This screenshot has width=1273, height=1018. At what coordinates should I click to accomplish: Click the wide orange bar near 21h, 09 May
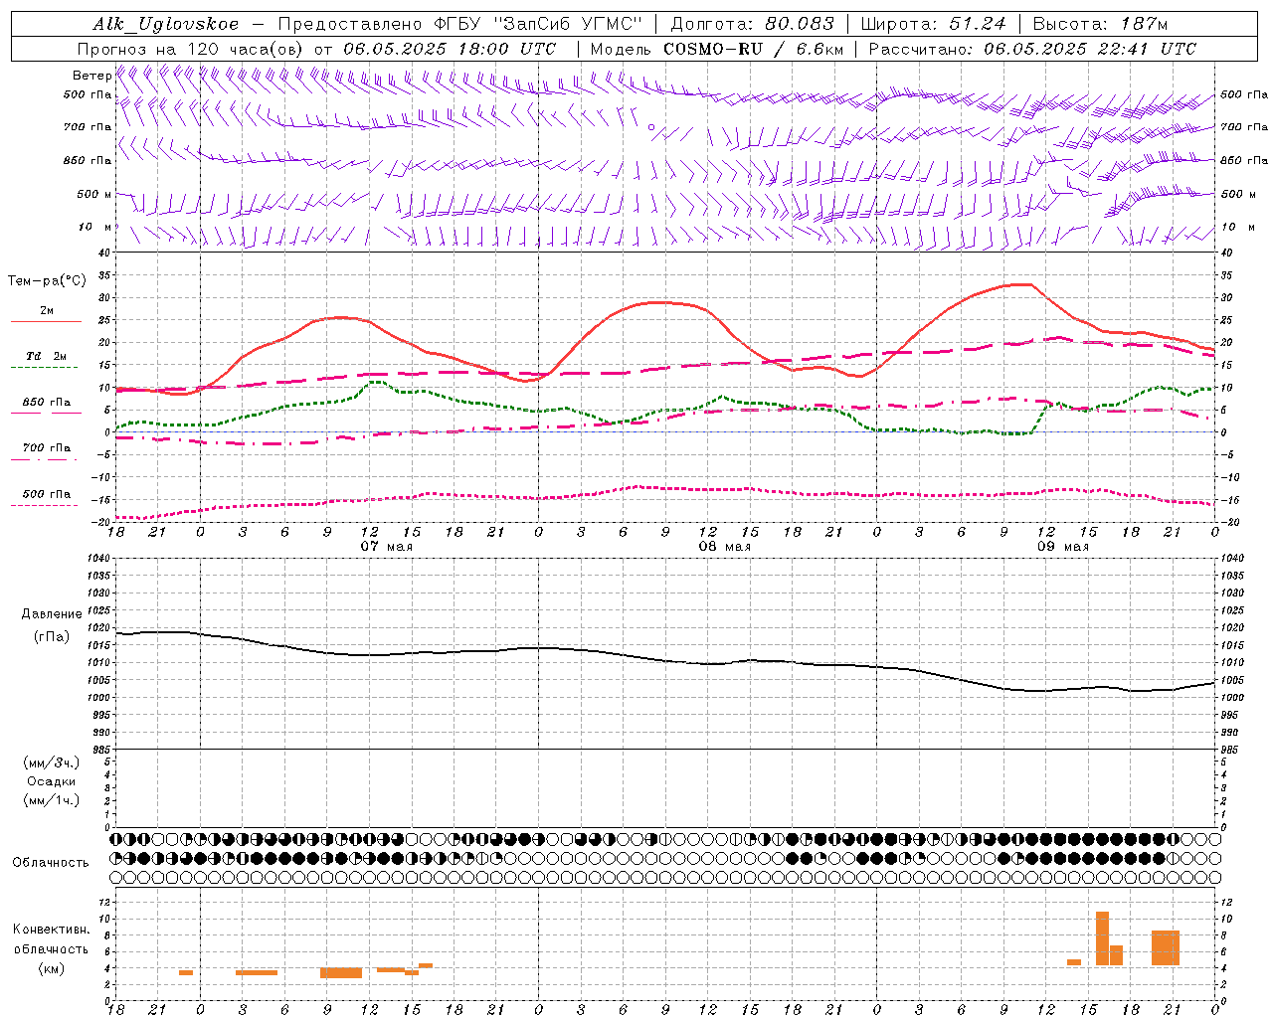point(1166,947)
